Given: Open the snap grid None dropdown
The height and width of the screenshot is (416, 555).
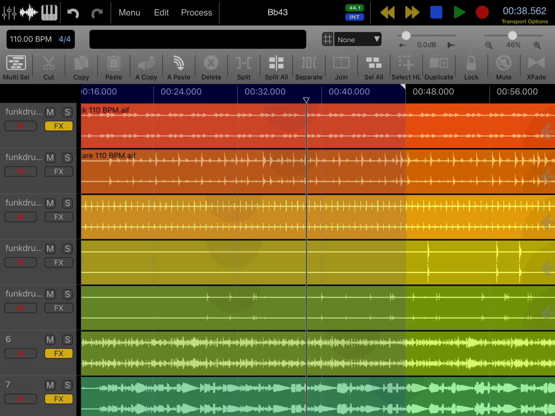Looking at the screenshot, I should click(358, 39).
